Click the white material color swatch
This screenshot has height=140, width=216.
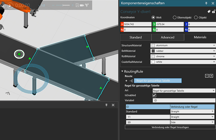click(x=153, y=62)
